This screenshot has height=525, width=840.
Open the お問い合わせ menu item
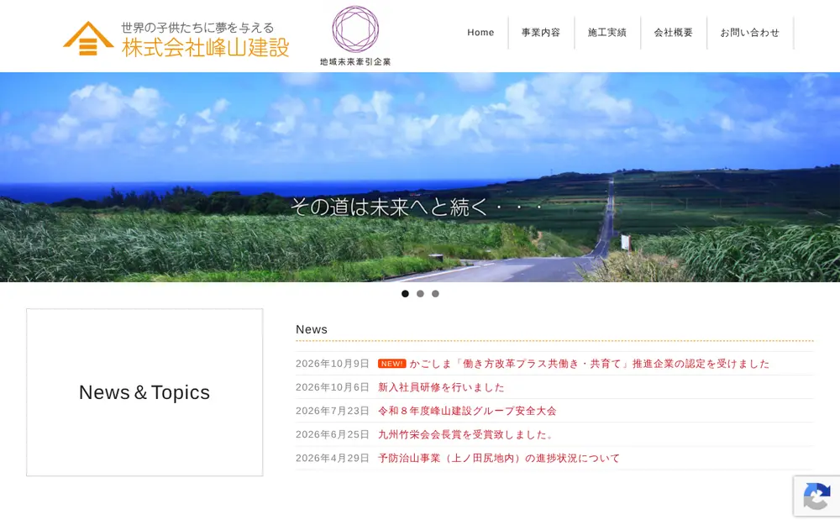[x=749, y=33]
